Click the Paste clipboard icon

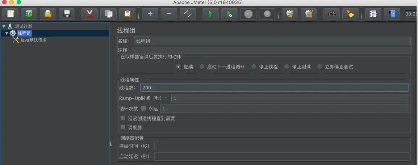[x=128, y=14]
